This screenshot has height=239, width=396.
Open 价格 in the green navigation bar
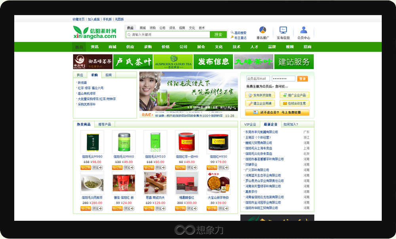click(166, 47)
